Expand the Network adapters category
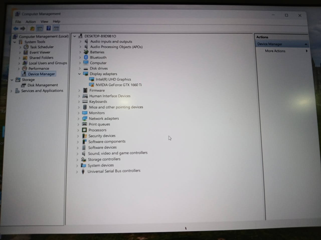Screen dimensions: 321x240 pyautogui.click(x=78, y=119)
